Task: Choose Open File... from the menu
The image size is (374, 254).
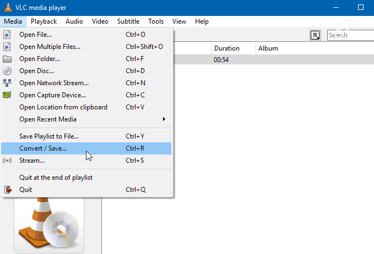Action: click(86, 35)
